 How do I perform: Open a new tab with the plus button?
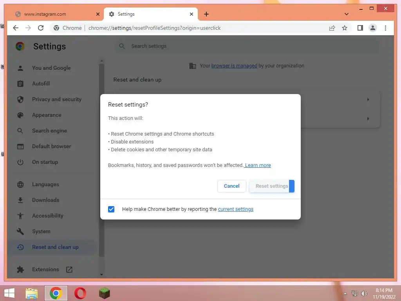point(206,14)
